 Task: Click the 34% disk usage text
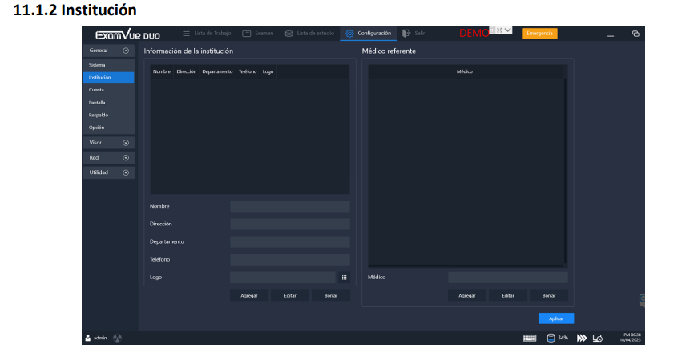click(x=563, y=338)
